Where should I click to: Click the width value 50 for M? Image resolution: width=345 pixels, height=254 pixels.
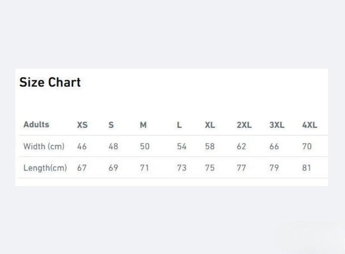click(145, 147)
